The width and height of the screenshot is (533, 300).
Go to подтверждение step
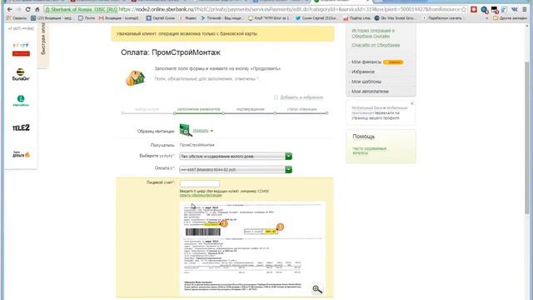click(x=250, y=109)
